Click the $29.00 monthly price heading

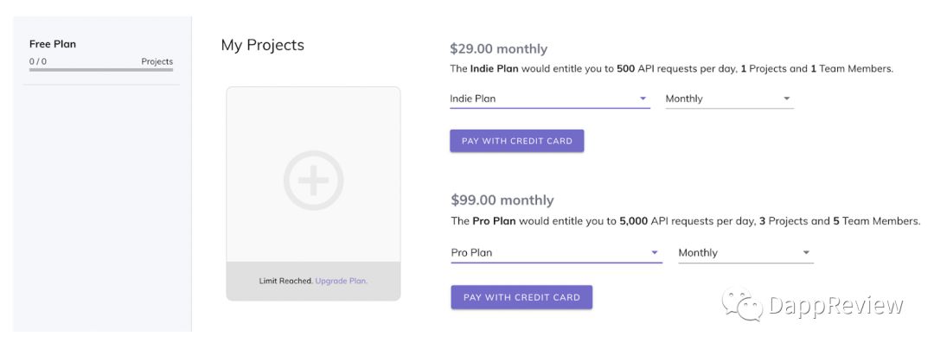pos(499,48)
